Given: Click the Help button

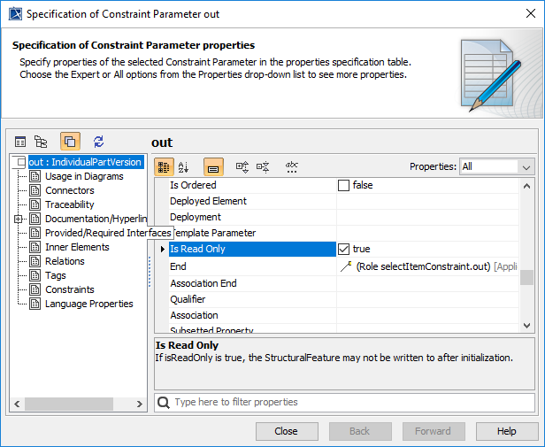Looking at the screenshot, I should pyautogui.click(x=506, y=431).
